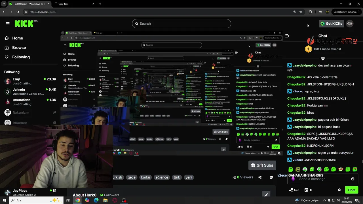Click the Gift Subs button under the stream
The height and width of the screenshot is (204, 363).
tap(262, 165)
